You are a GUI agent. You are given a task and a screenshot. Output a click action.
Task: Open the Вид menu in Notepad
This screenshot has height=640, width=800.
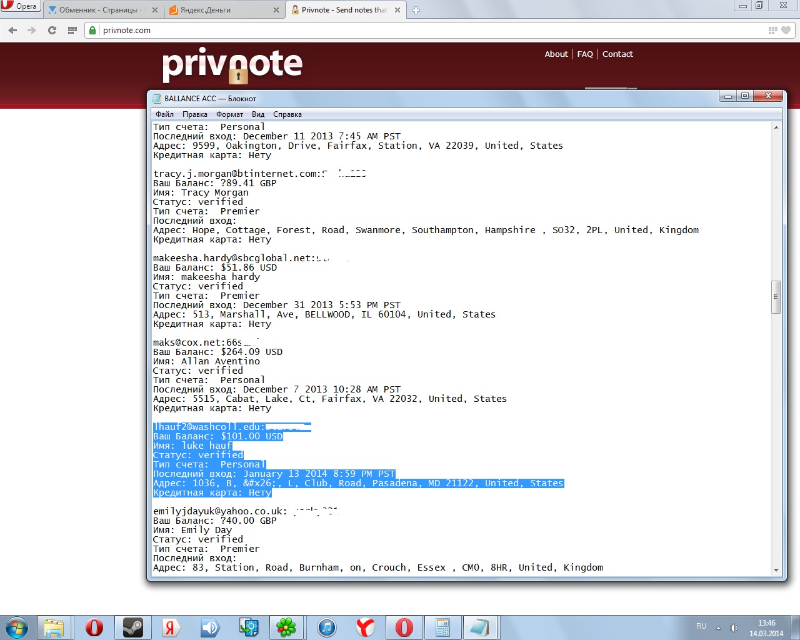coord(258,114)
